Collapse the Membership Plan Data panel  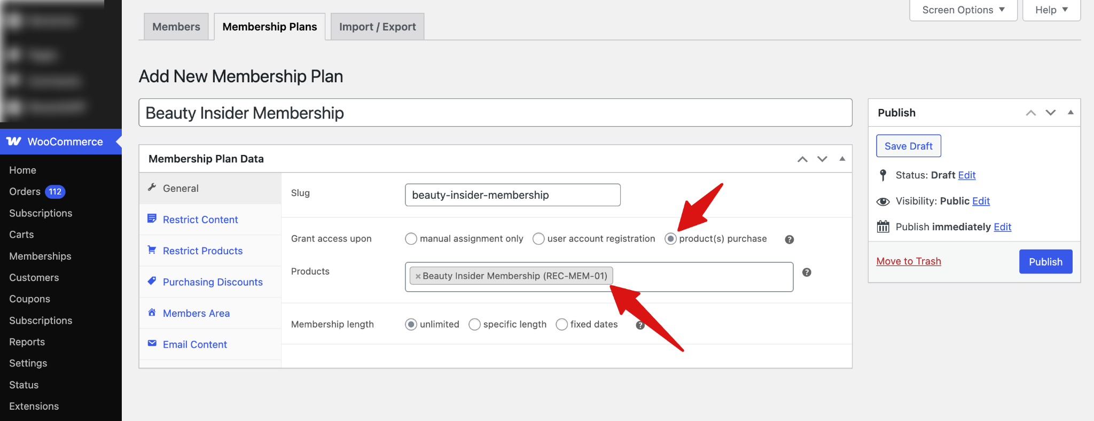(x=842, y=159)
